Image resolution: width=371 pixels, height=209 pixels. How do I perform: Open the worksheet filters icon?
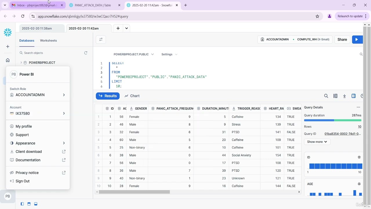pos(101,39)
